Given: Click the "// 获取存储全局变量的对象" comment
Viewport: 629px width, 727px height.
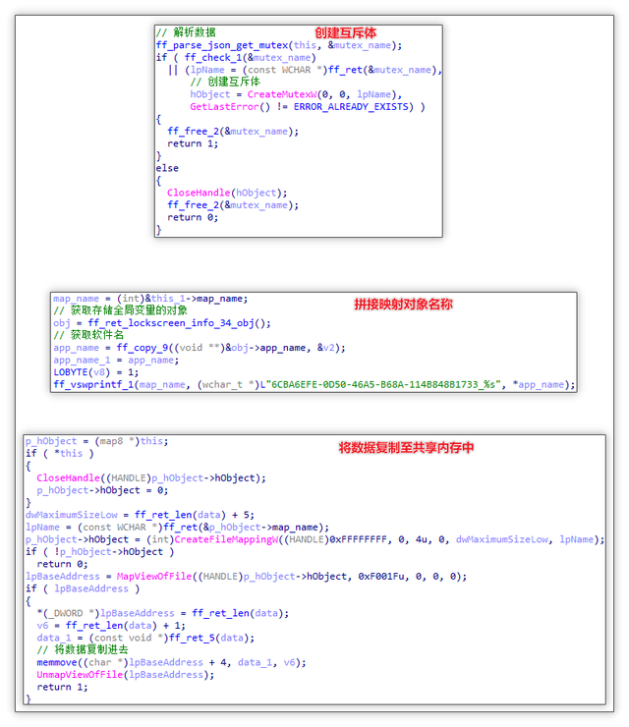Looking at the screenshot, I should click(x=120, y=310).
